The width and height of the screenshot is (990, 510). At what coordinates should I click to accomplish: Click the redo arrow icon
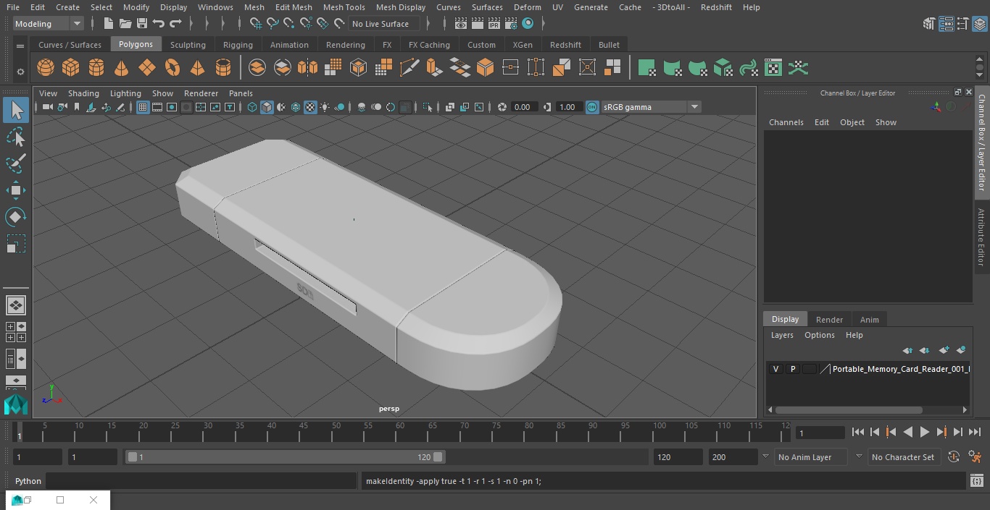(x=175, y=24)
